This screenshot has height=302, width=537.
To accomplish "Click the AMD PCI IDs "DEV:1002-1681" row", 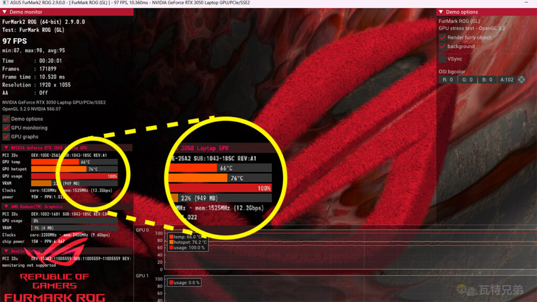I will click(69, 214).
